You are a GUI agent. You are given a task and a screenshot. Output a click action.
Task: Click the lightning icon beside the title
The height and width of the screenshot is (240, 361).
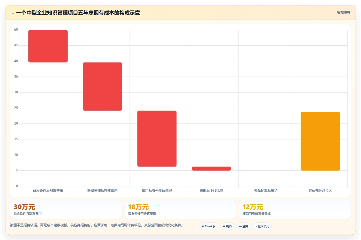(12, 13)
